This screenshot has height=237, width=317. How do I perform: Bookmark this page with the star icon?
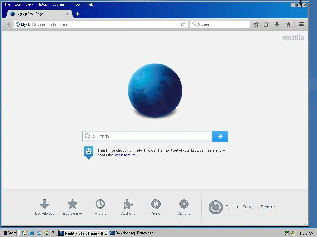click(256, 25)
